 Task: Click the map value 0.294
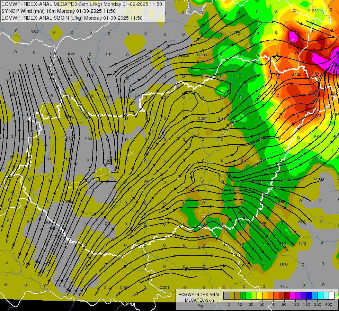(x=203, y=119)
